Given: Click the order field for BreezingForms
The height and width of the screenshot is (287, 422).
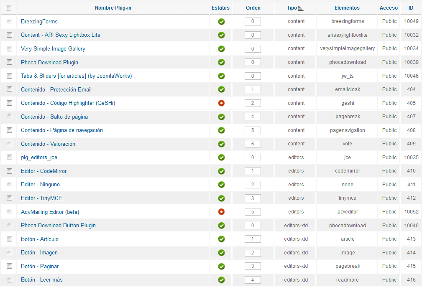Looking at the screenshot, I should click(253, 21).
